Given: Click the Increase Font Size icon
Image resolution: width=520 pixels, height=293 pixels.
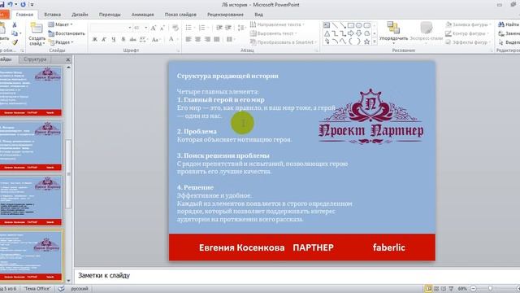Looking at the screenshot, I should click(x=154, y=28).
